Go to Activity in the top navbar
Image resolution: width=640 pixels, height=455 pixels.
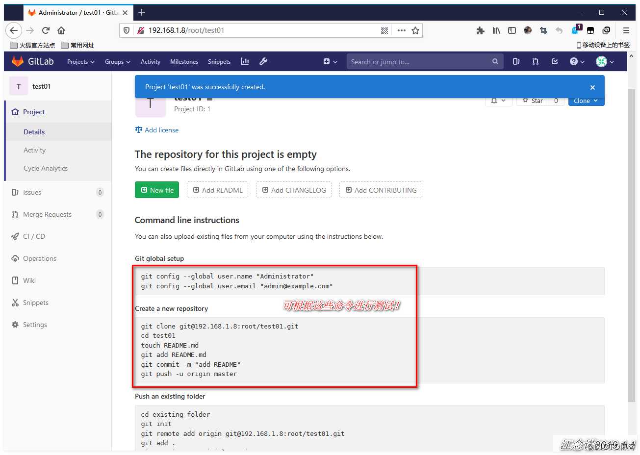(150, 62)
